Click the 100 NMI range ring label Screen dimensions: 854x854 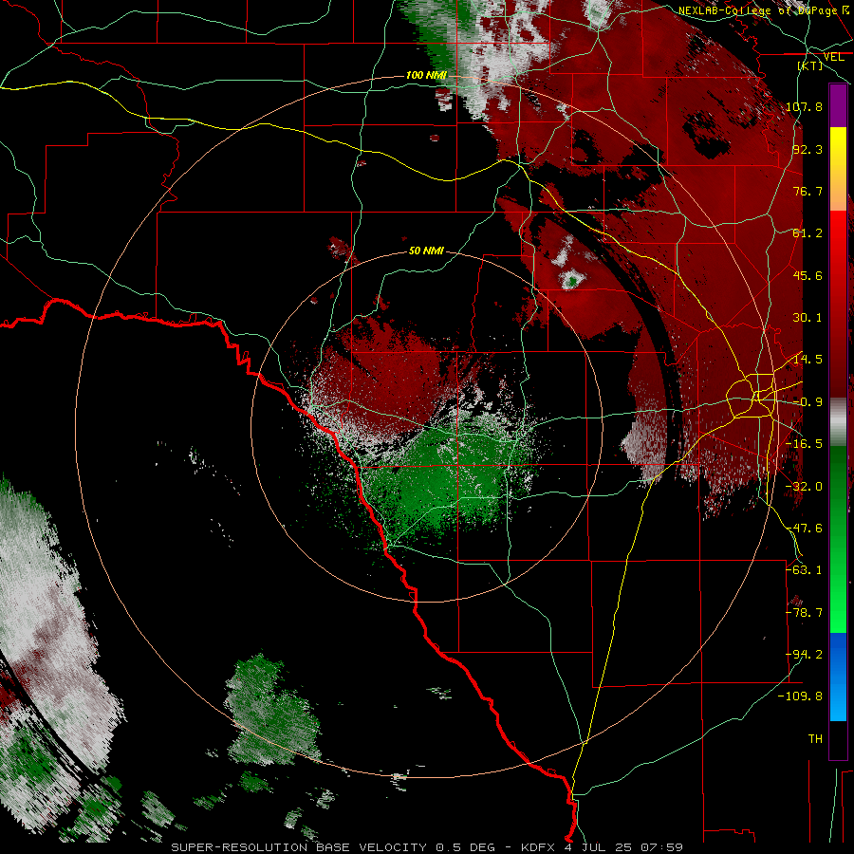coord(426,75)
